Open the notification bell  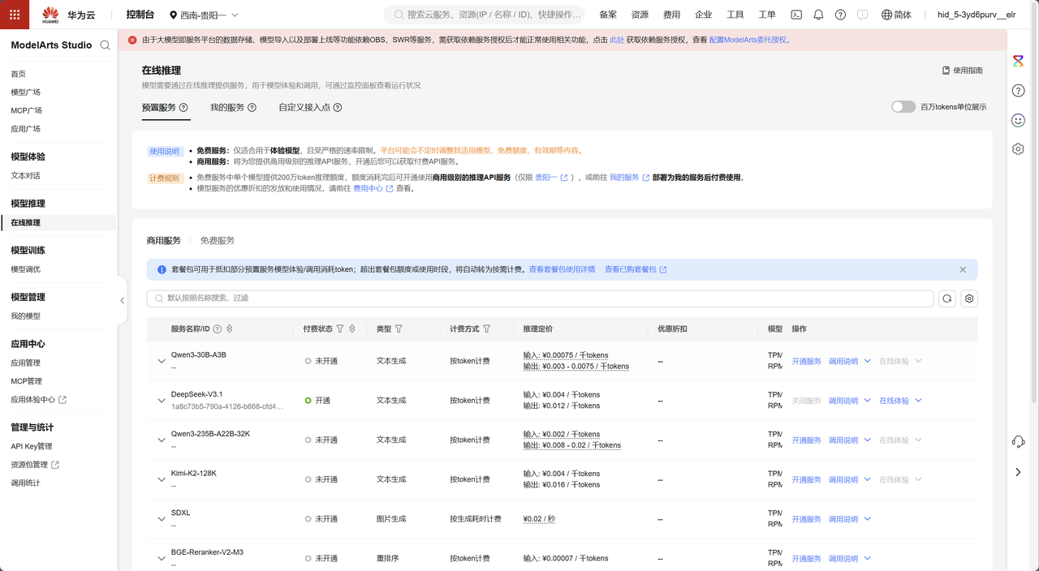[x=818, y=15]
